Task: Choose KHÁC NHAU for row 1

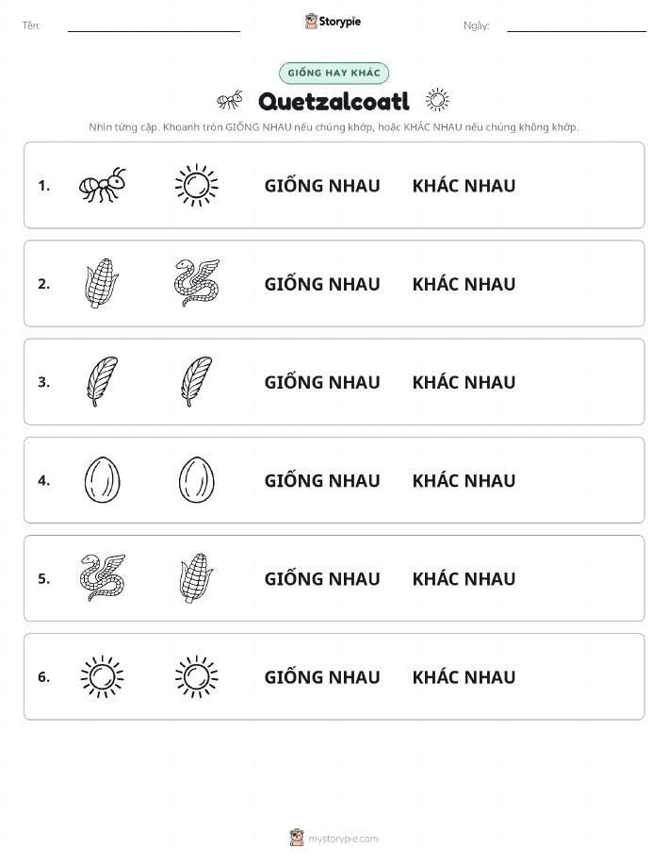Action: tap(464, 186)
